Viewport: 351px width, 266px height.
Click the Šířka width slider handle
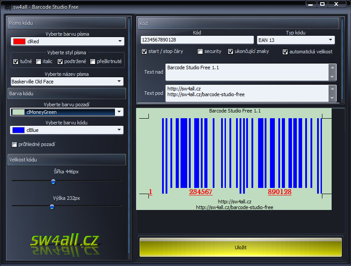53,181
